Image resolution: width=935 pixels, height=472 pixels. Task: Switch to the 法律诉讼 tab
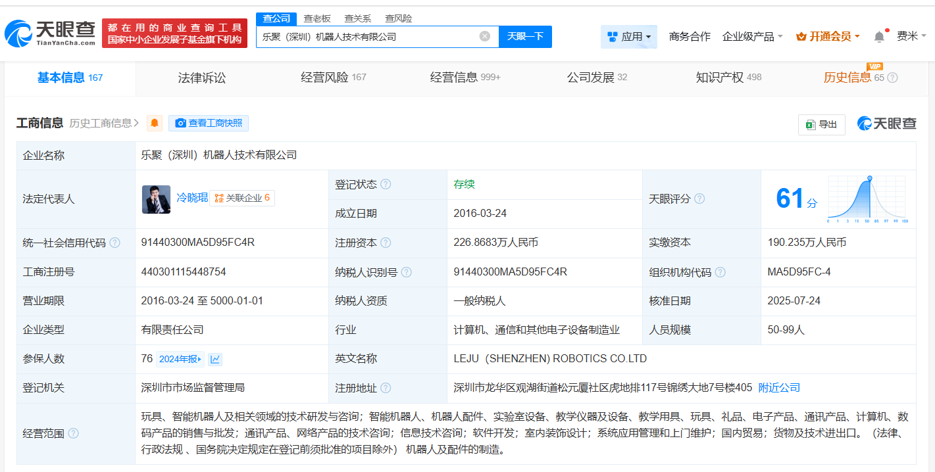coord(202,78)
